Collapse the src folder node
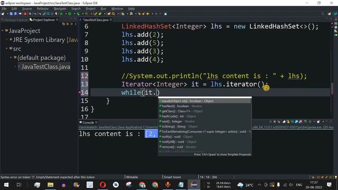This screenshot has width=338, height=190. point(6,49)
